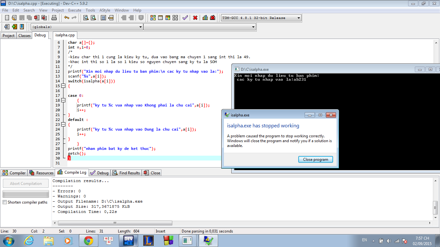Switch to the Classes side tab
Image resolution: width=440 pixels, height=247 pixels.
(24, 36)
